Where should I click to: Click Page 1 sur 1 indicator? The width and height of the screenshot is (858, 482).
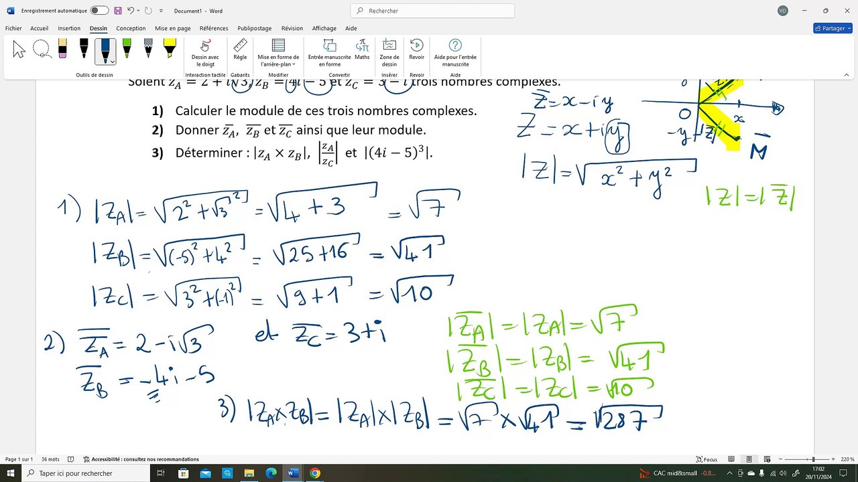click(x=19, y=459)
